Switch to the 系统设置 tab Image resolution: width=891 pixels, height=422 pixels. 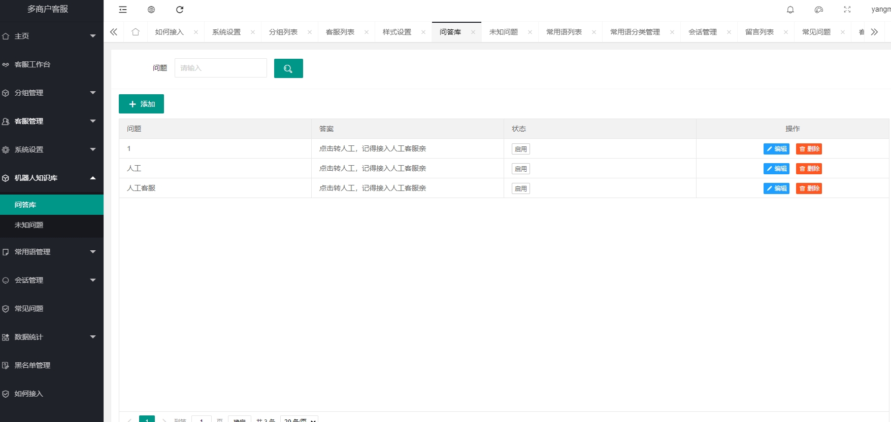(x=226, y=32)
